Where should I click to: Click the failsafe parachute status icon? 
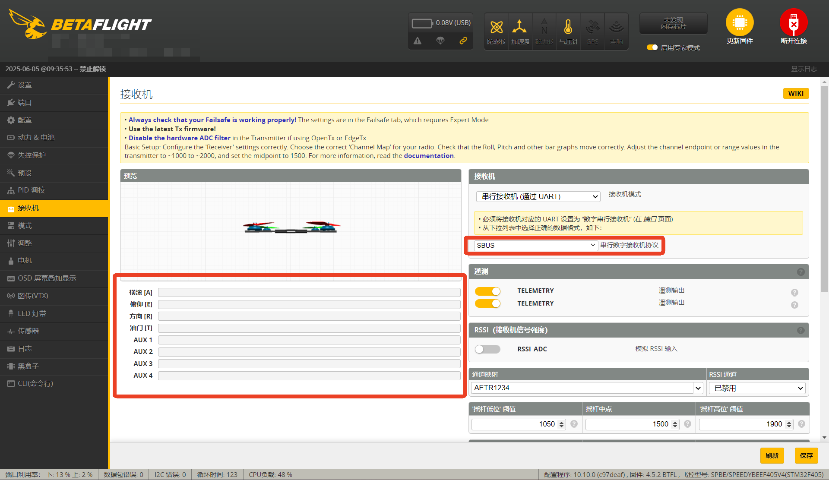[440, 41]
